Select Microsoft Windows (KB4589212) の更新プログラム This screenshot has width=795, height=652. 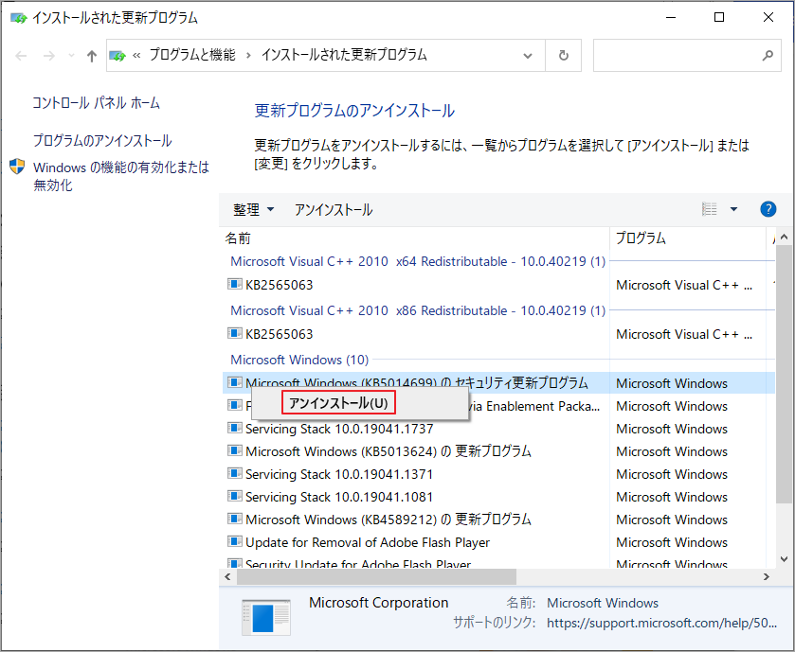click(x=388, y=520)
